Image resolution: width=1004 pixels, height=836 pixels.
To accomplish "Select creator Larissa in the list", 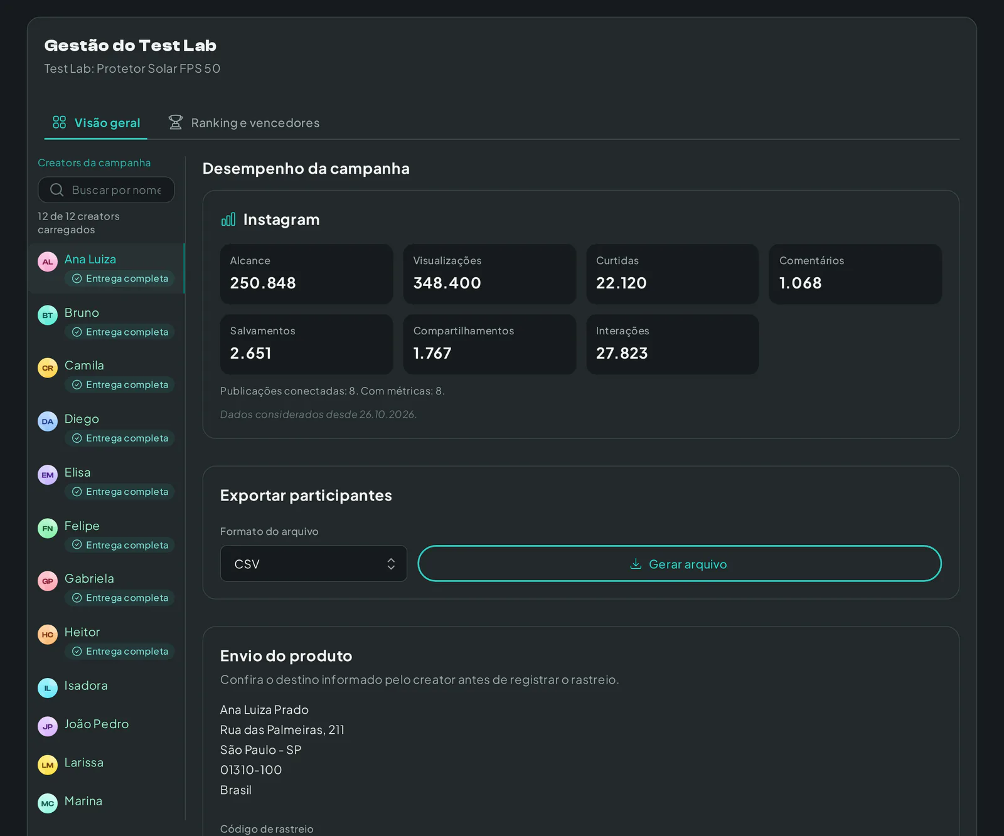I will tap(106, 764).
